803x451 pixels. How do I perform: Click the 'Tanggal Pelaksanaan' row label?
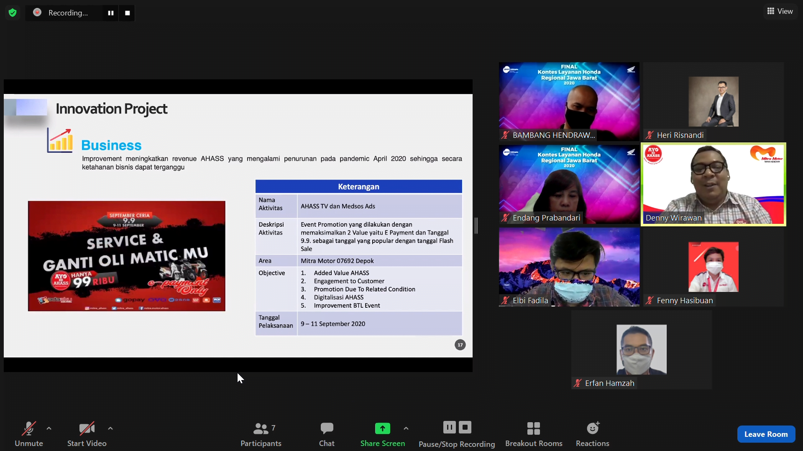276,322
